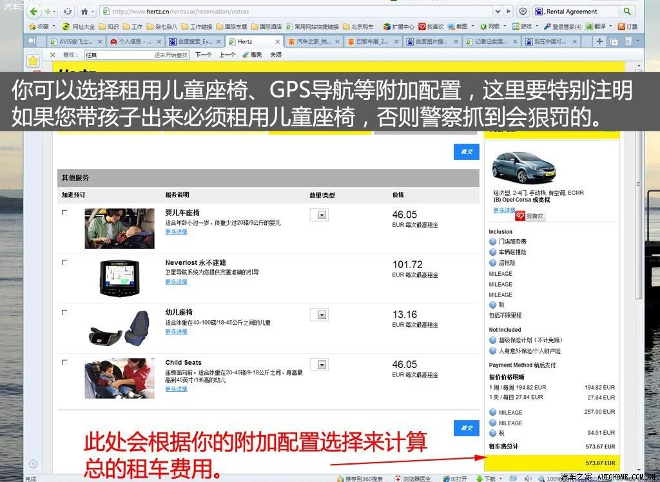Switch to the 汽车之家 tab

pyautogui.click(x=314, y=41)
